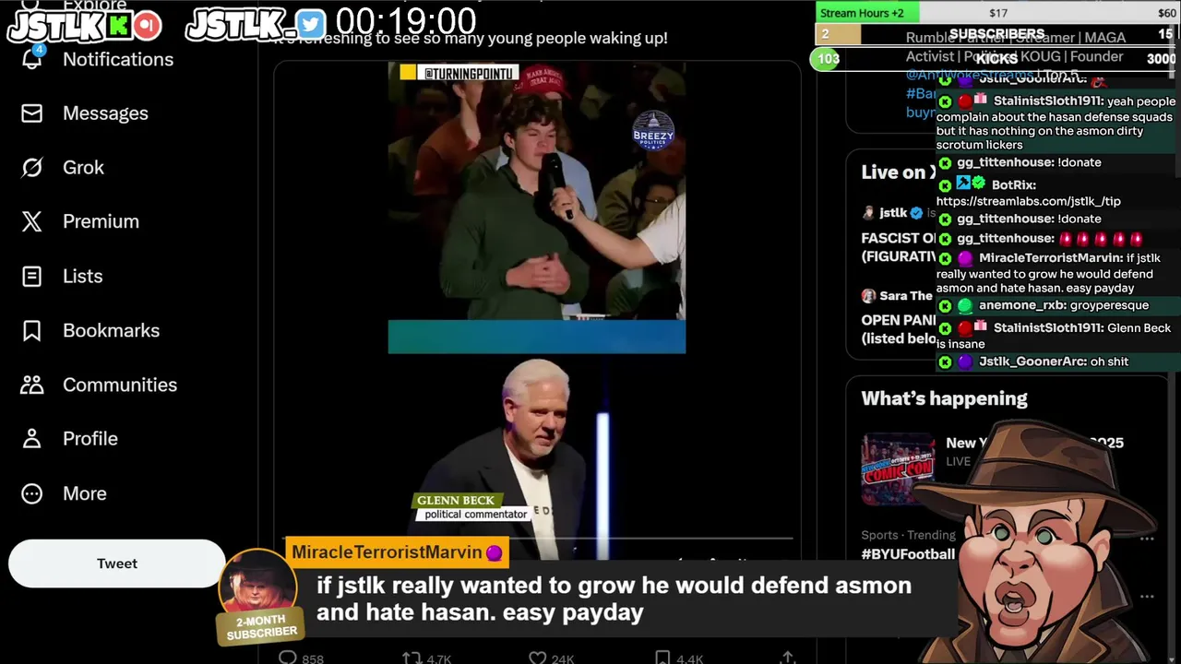Screen dimensions: 1181x664
Task: Click Breezy Politics logo on video
Action: [x=653, y=132]
